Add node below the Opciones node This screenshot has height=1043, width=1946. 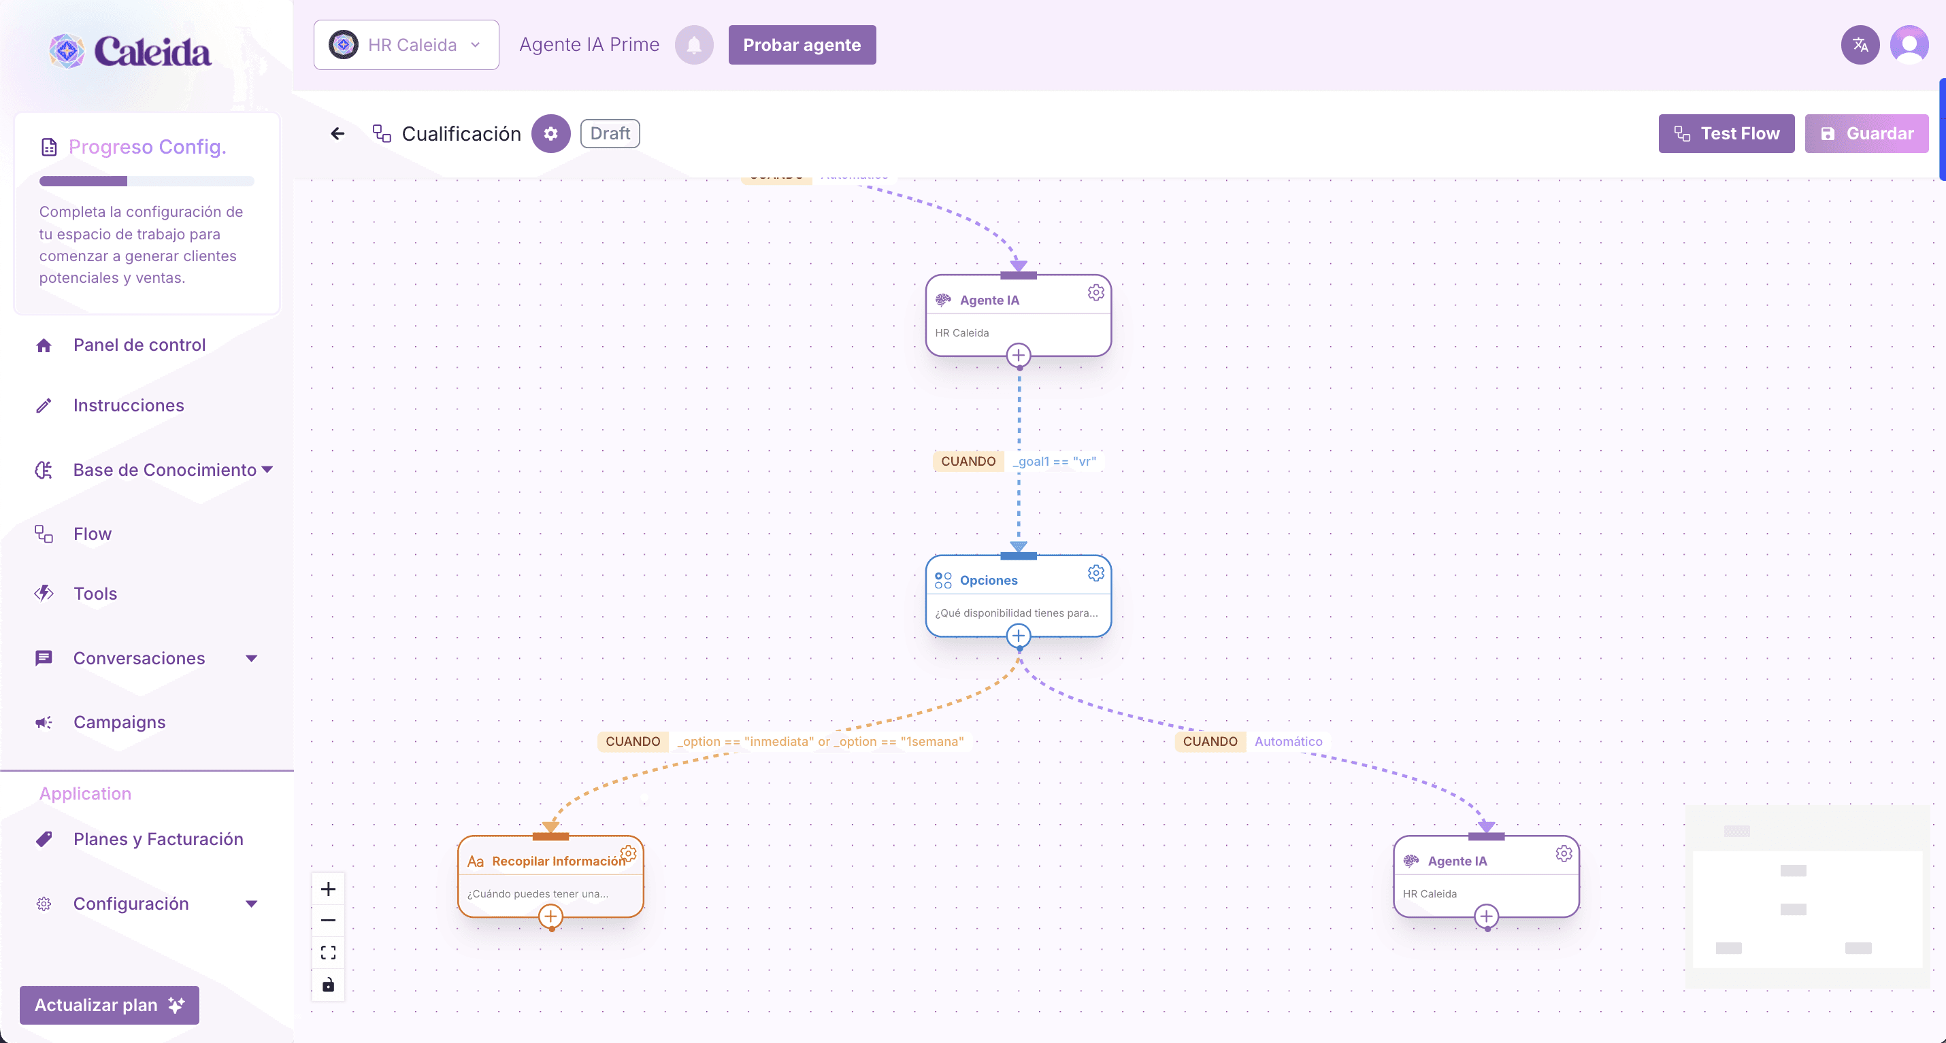pos(1019,636)
